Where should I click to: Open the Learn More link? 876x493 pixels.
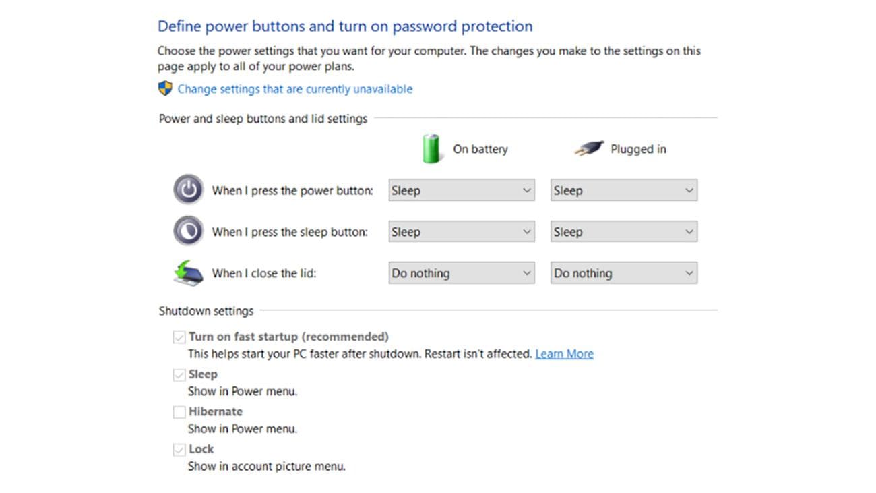pos(564,353)
